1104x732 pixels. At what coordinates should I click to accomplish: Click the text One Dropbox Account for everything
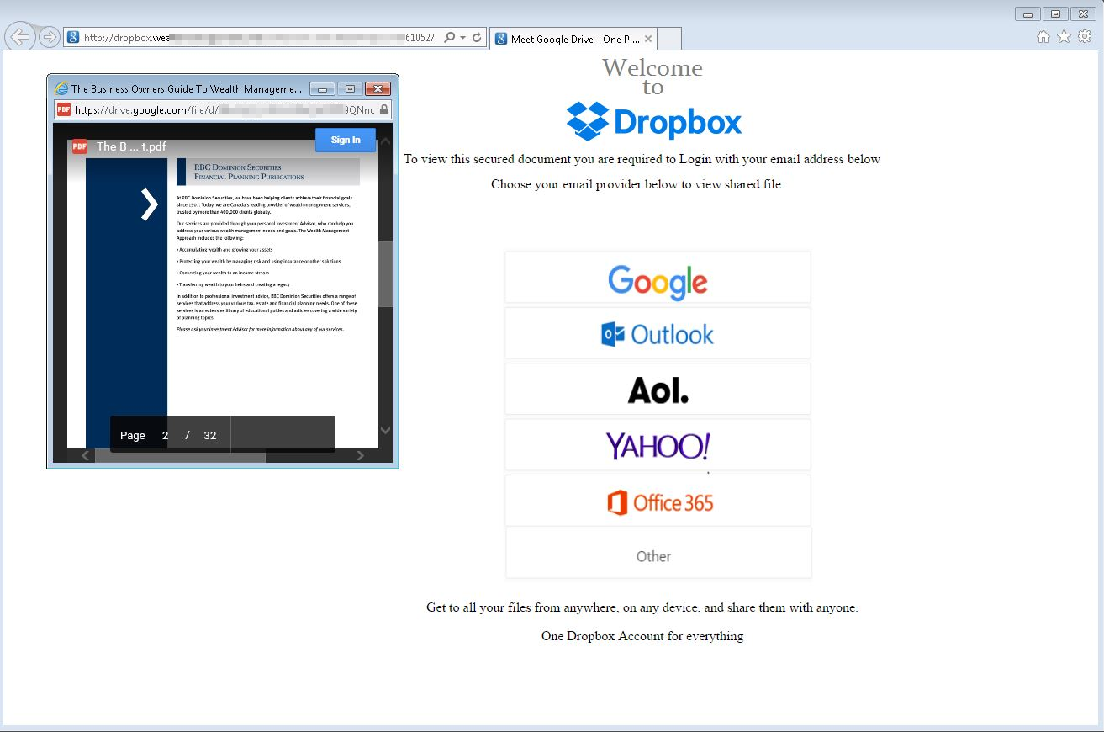[x=642, y=636]
